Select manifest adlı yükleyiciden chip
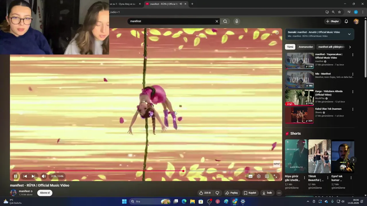The height and width of the screenshot is (206, 367). (x=331, y=47)
